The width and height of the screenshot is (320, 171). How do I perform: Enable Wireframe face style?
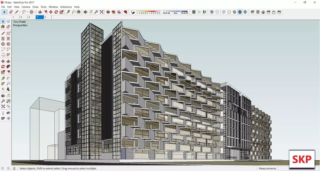pyautogui.click(x=224, y=12)
